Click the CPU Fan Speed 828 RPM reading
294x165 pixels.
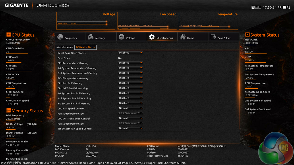[13, 95]
